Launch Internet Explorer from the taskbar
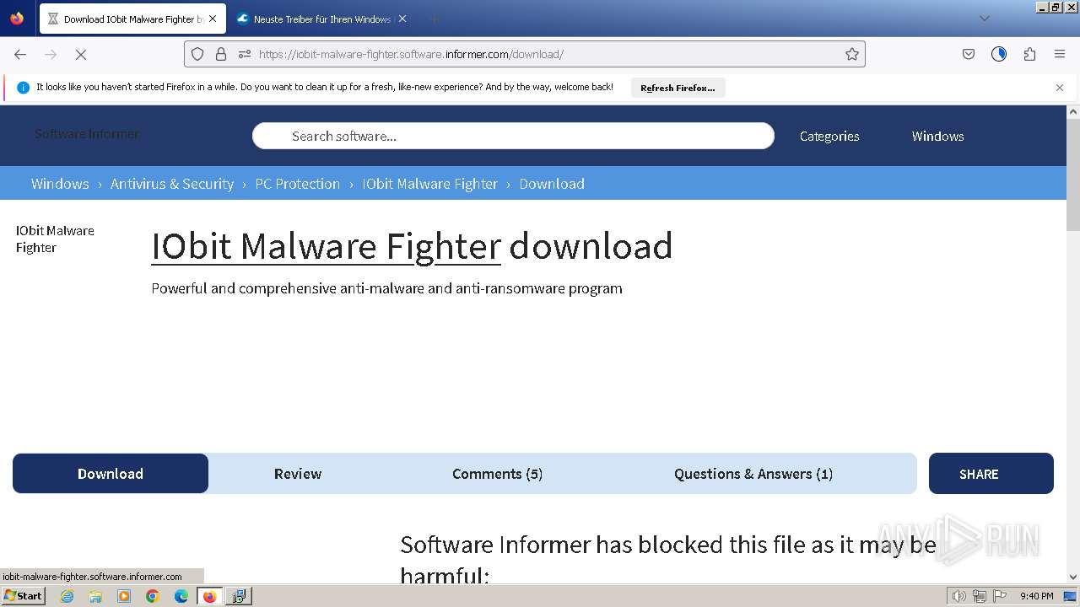 67,596
